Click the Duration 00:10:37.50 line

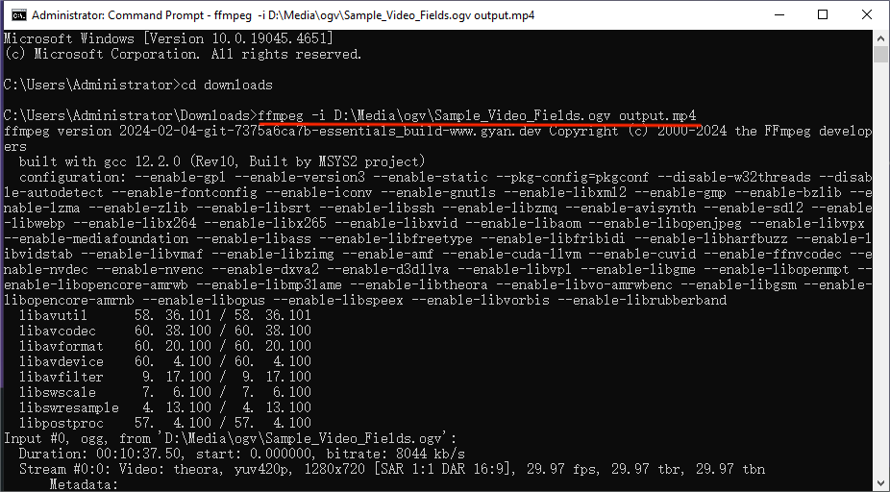pos(242,454)
